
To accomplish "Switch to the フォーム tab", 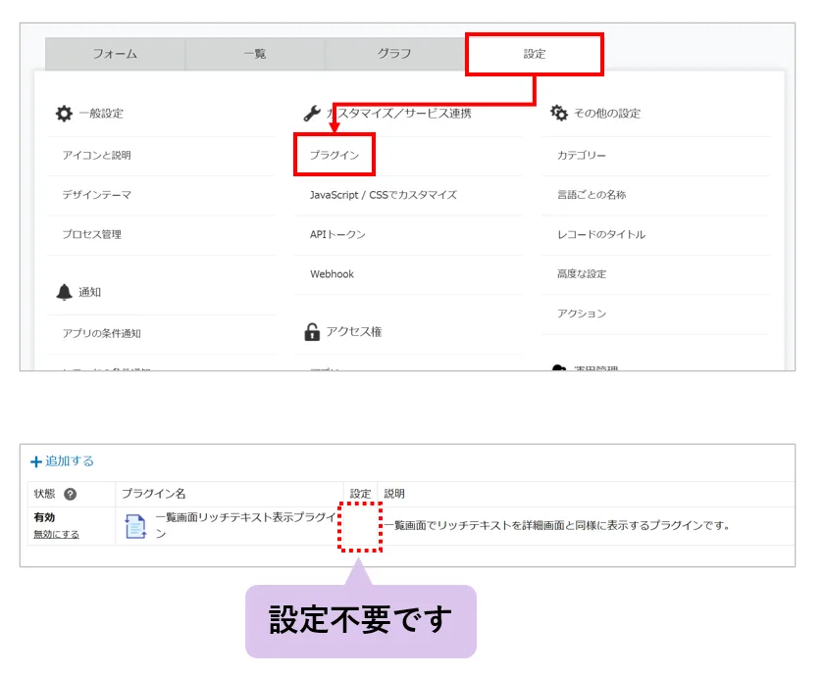I will (115, 54).
